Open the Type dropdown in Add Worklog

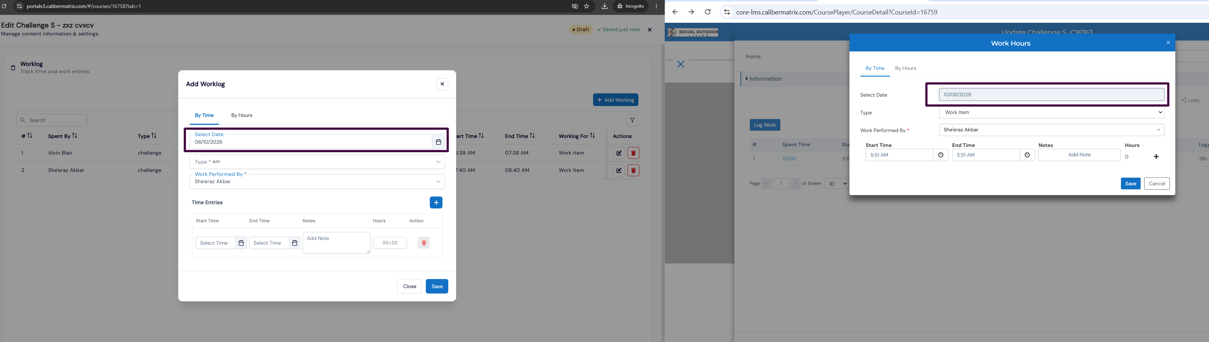[317, 162]
